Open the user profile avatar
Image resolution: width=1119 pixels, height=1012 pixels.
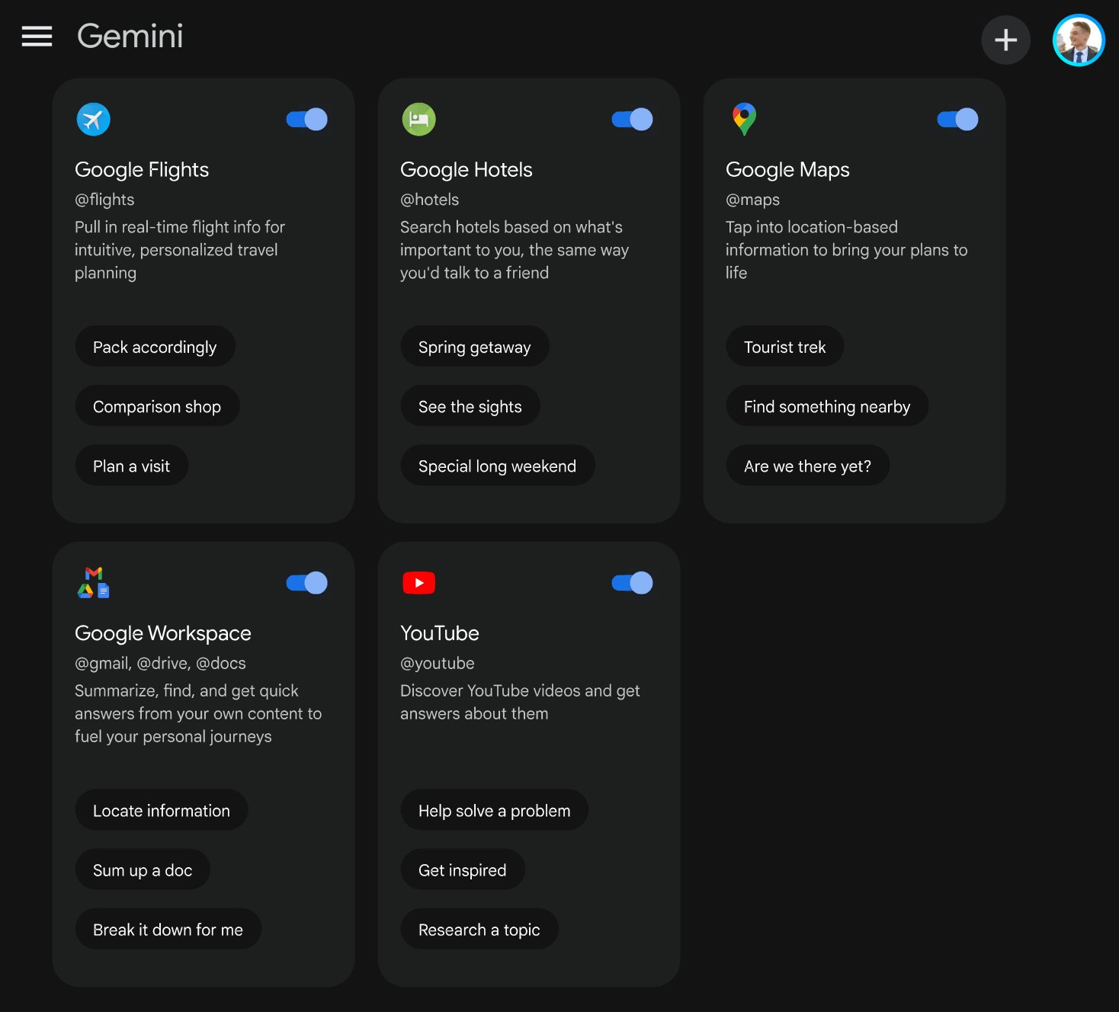point(1078,40)
